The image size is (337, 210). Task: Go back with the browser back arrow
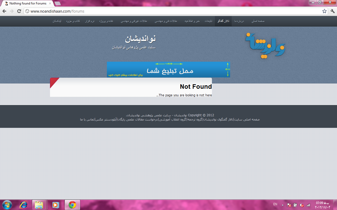4,11
